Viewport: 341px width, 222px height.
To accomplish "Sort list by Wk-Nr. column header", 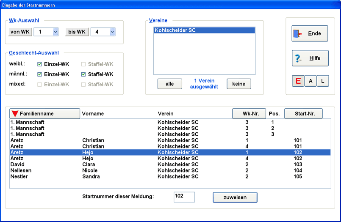I will [x=249, y=114].
